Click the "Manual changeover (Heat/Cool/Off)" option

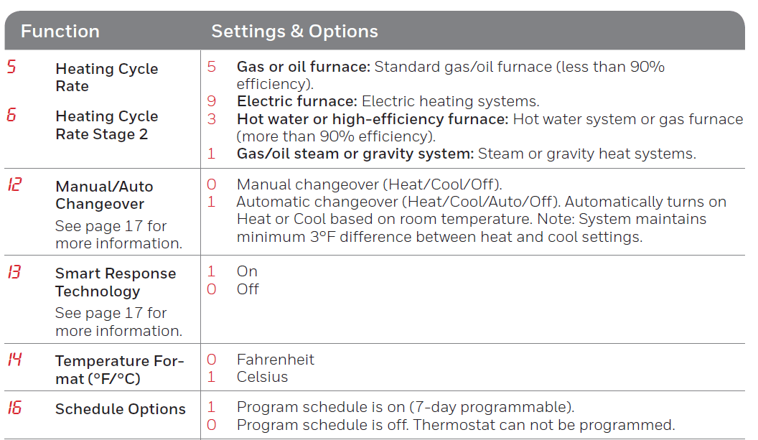tap(369, 184)
